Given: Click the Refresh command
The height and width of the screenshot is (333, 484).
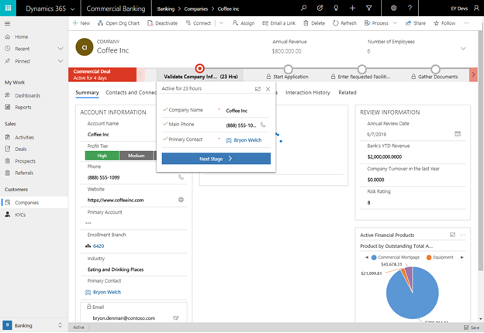Looking at the screenshot, I should 344,23.
